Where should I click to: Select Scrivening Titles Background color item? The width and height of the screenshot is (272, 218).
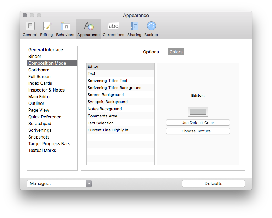[x=120, y=88]
